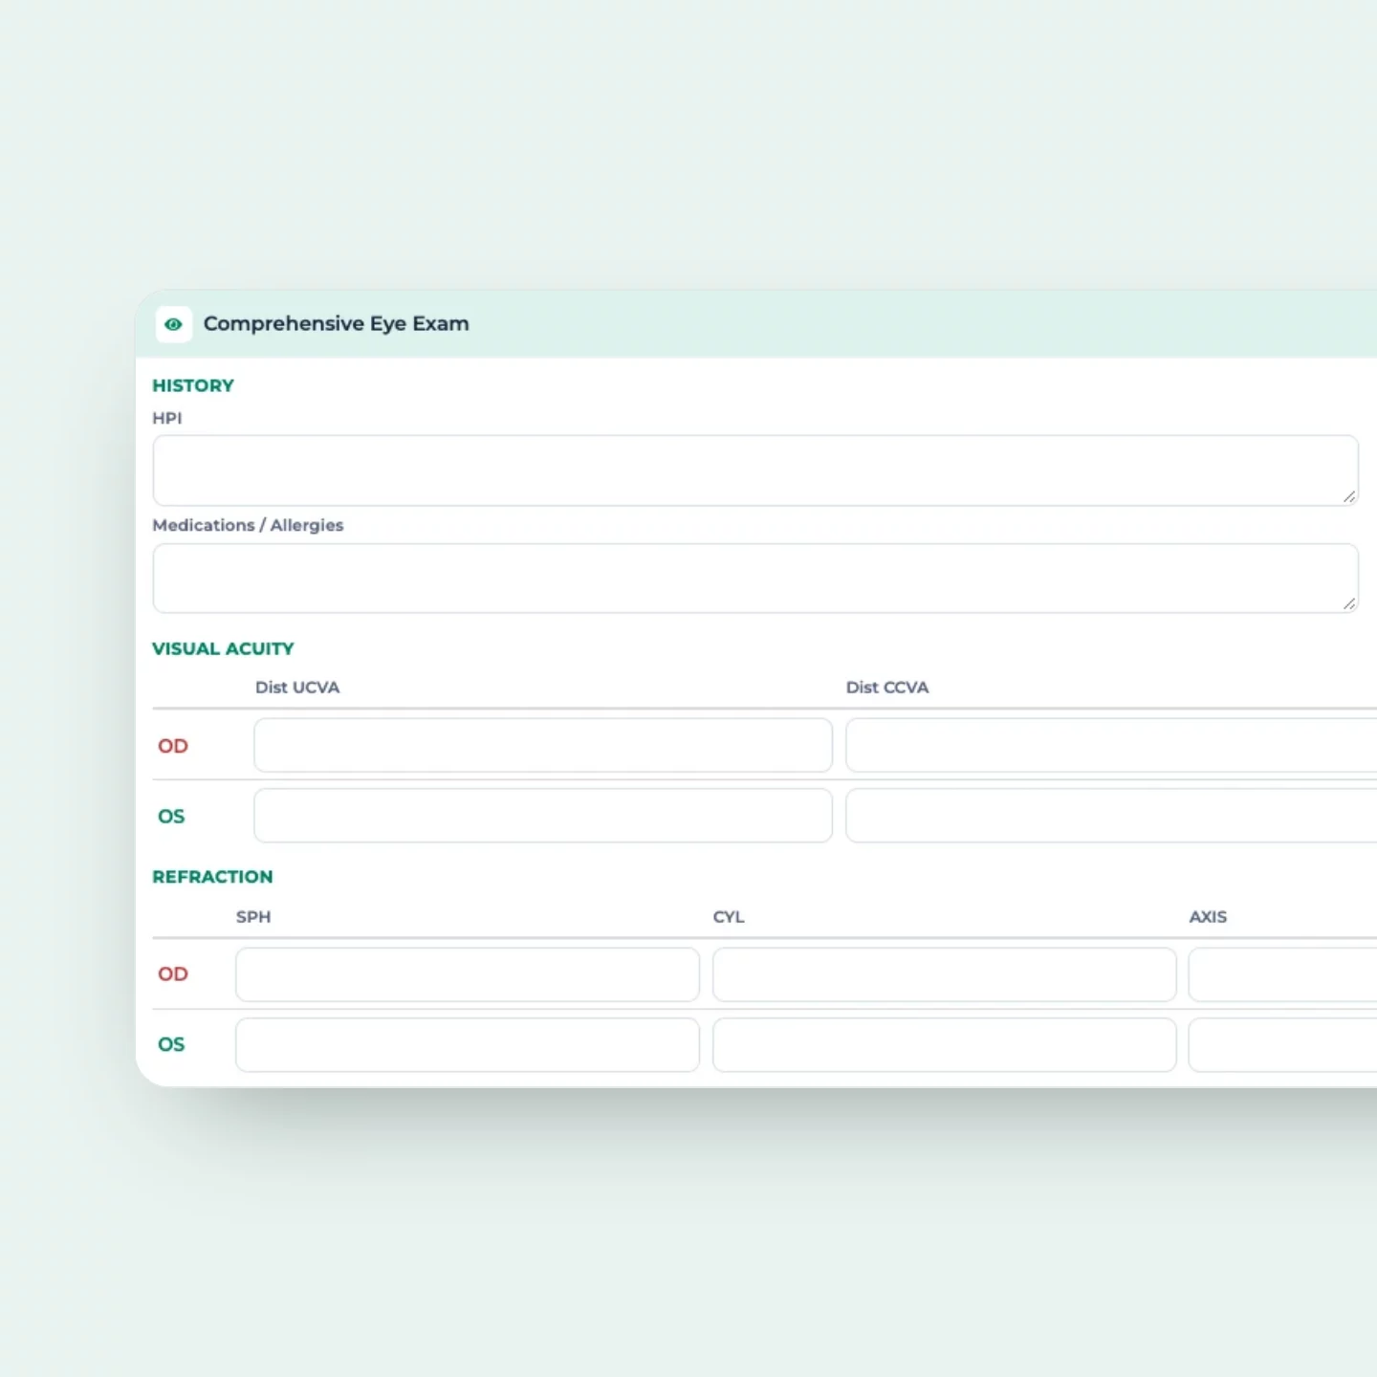Click the HISTORY section heading
The height and width of the screenshot is (1377, 1377).
tap(193, 385)
